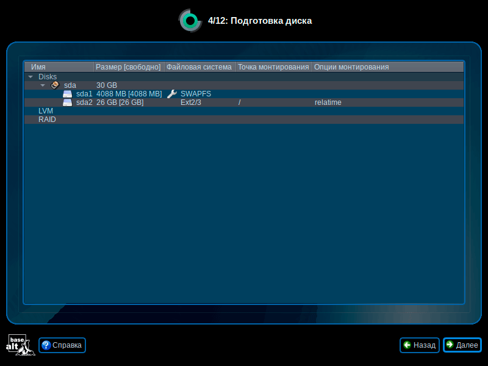The height and width of the screenshot is (366, 488).
Task: Click the 26 GB [26 GB] size cell
Action: pos(120,102)
